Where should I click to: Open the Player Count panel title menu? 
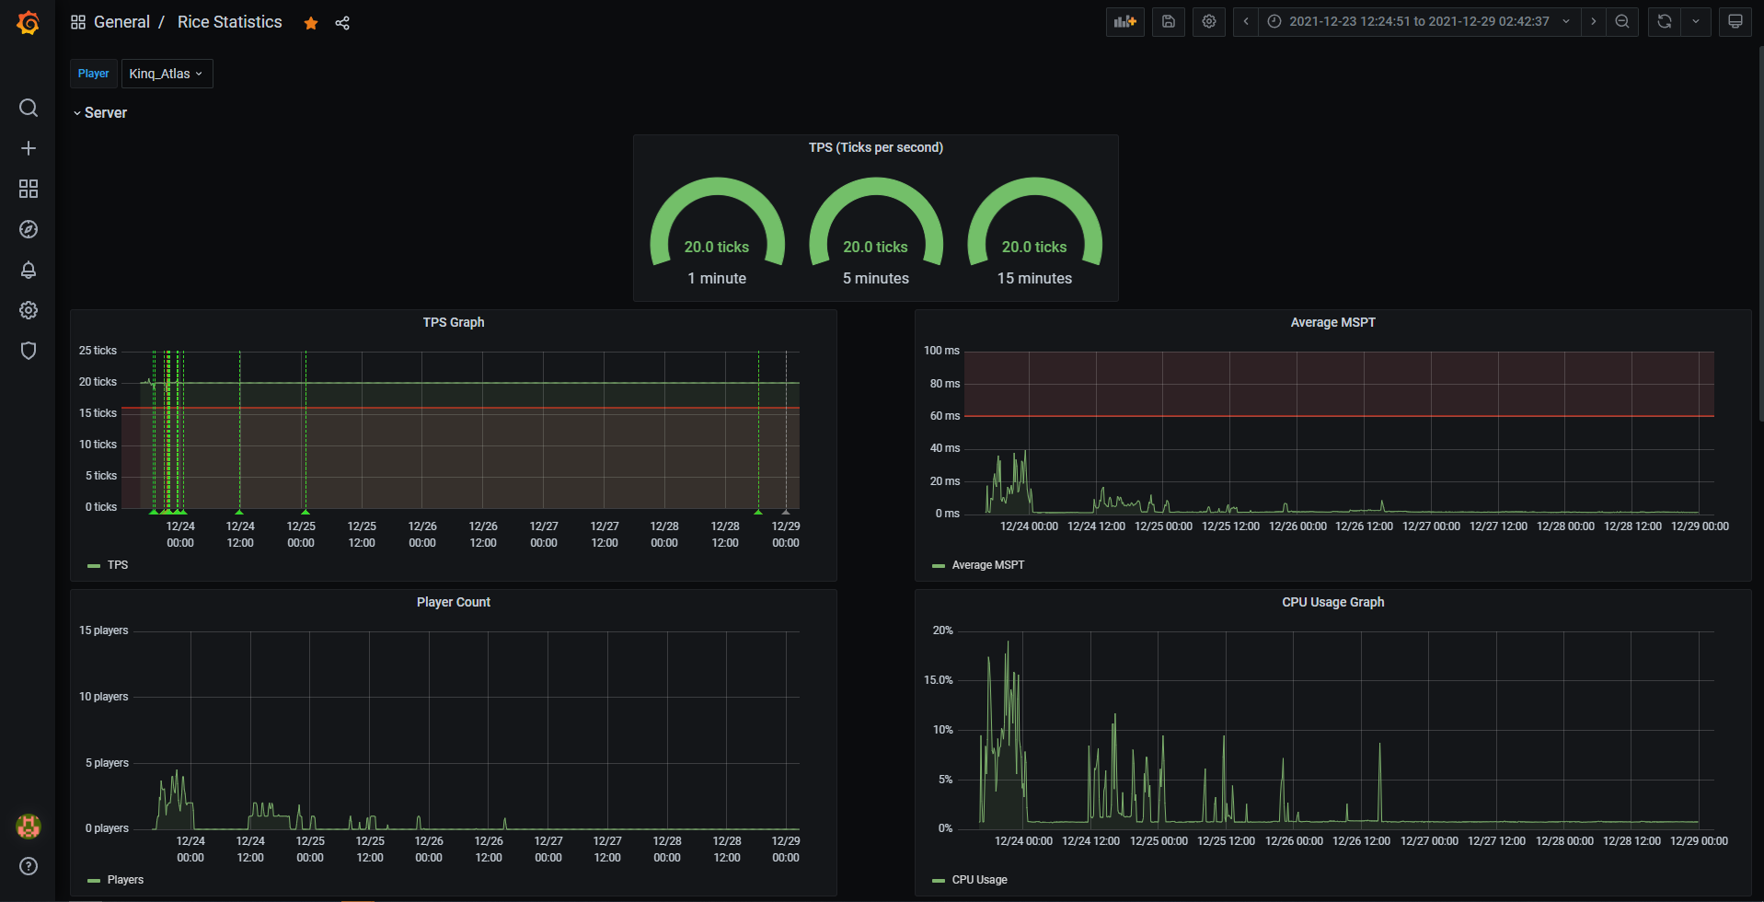tap(454, 602)
